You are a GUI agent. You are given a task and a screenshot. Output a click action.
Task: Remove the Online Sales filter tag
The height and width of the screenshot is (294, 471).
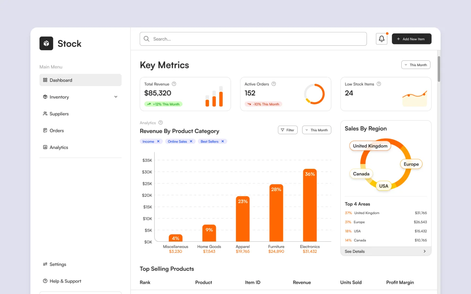pos(191,141)
